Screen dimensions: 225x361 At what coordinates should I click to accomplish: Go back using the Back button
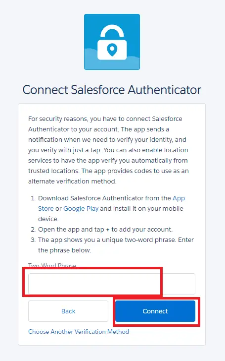[68, 311]
